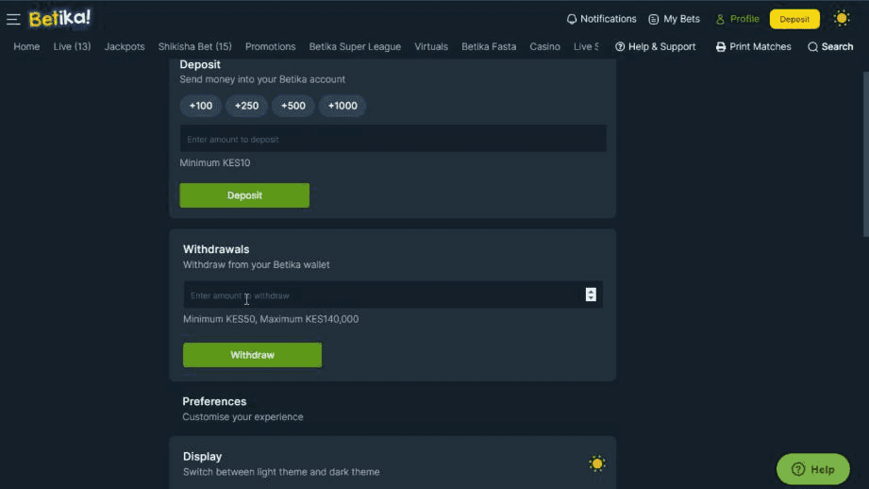Select the +100 quick deposit amount
The image size is (869, 489).
click(x=201, y=106)
